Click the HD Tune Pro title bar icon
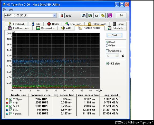This screenshot has height=125, width=154. pyautogui.click(x=4, y=4)
